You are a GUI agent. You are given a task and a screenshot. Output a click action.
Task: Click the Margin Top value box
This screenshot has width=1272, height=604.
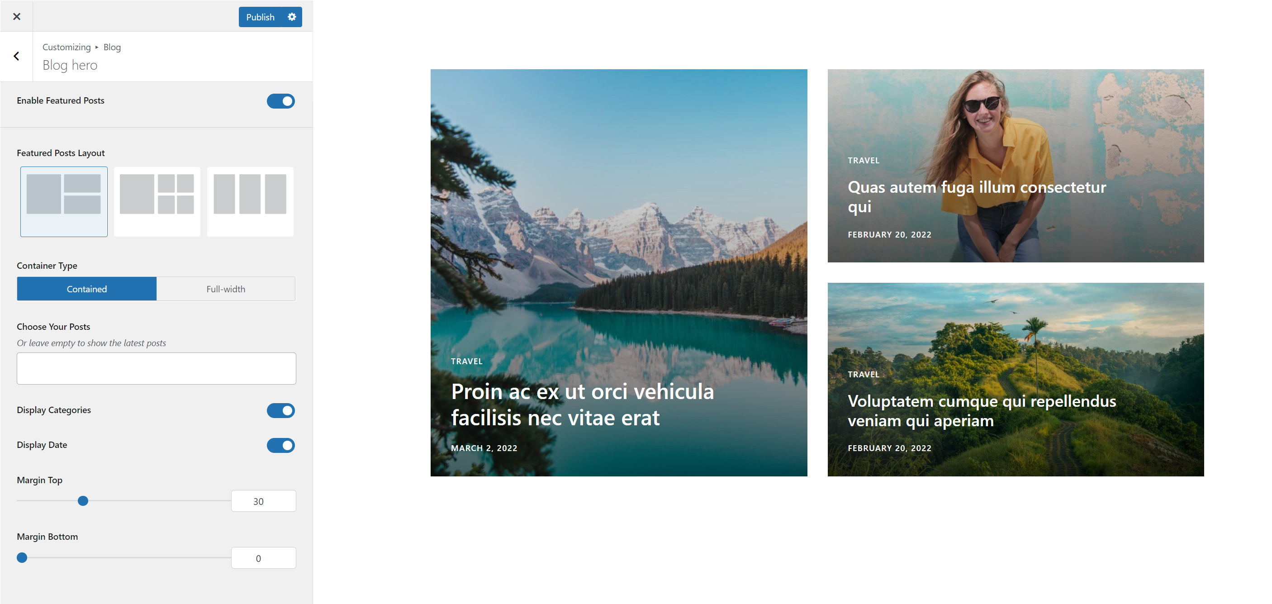point(264,501)
